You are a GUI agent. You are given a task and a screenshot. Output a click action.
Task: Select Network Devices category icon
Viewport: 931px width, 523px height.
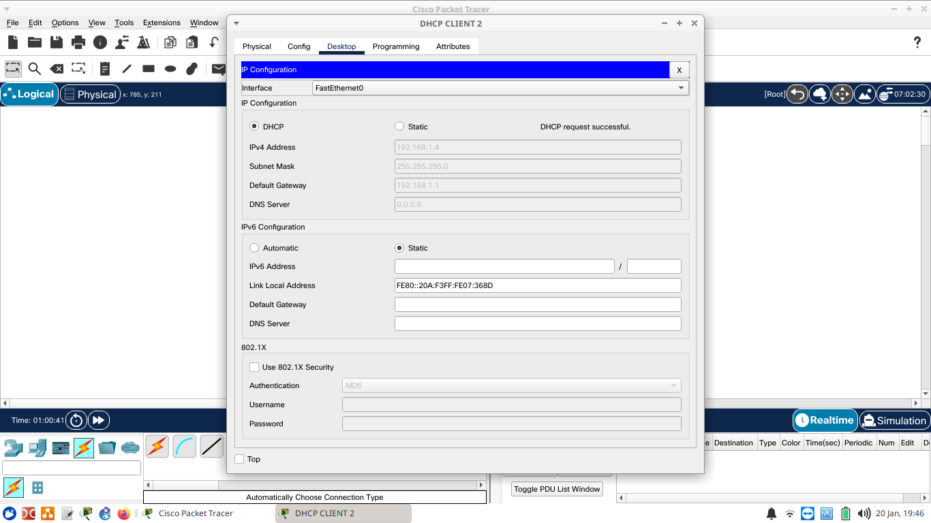[14, 447]
